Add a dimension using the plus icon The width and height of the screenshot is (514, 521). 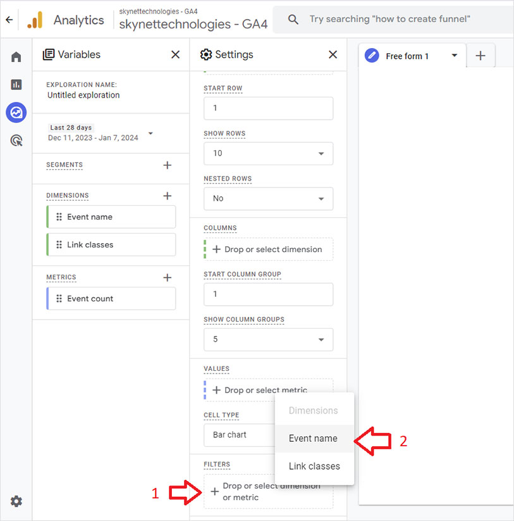pos(167,195)
